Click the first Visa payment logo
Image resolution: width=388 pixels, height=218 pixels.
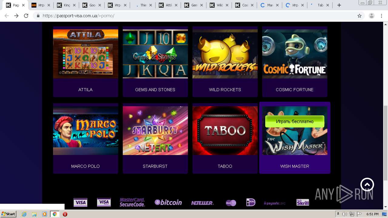(80, 203)
